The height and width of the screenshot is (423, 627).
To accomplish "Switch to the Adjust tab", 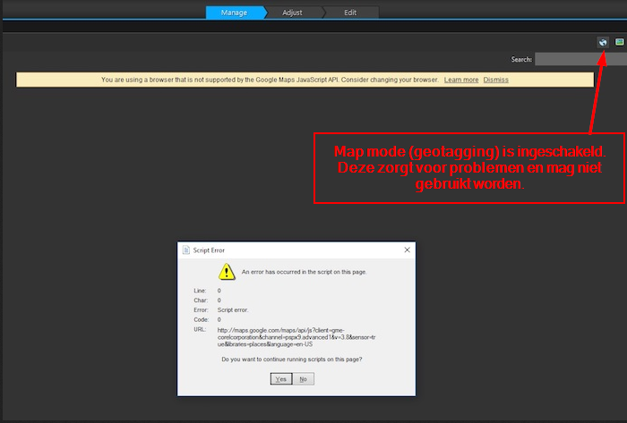I will pyautogui.click(x=292, y=13).
